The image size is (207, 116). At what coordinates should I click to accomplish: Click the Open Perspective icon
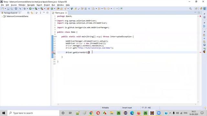196,9
